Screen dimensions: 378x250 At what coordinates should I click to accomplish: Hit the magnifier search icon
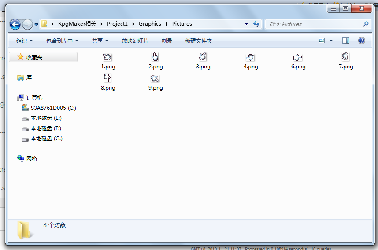(x=366, y=24)
